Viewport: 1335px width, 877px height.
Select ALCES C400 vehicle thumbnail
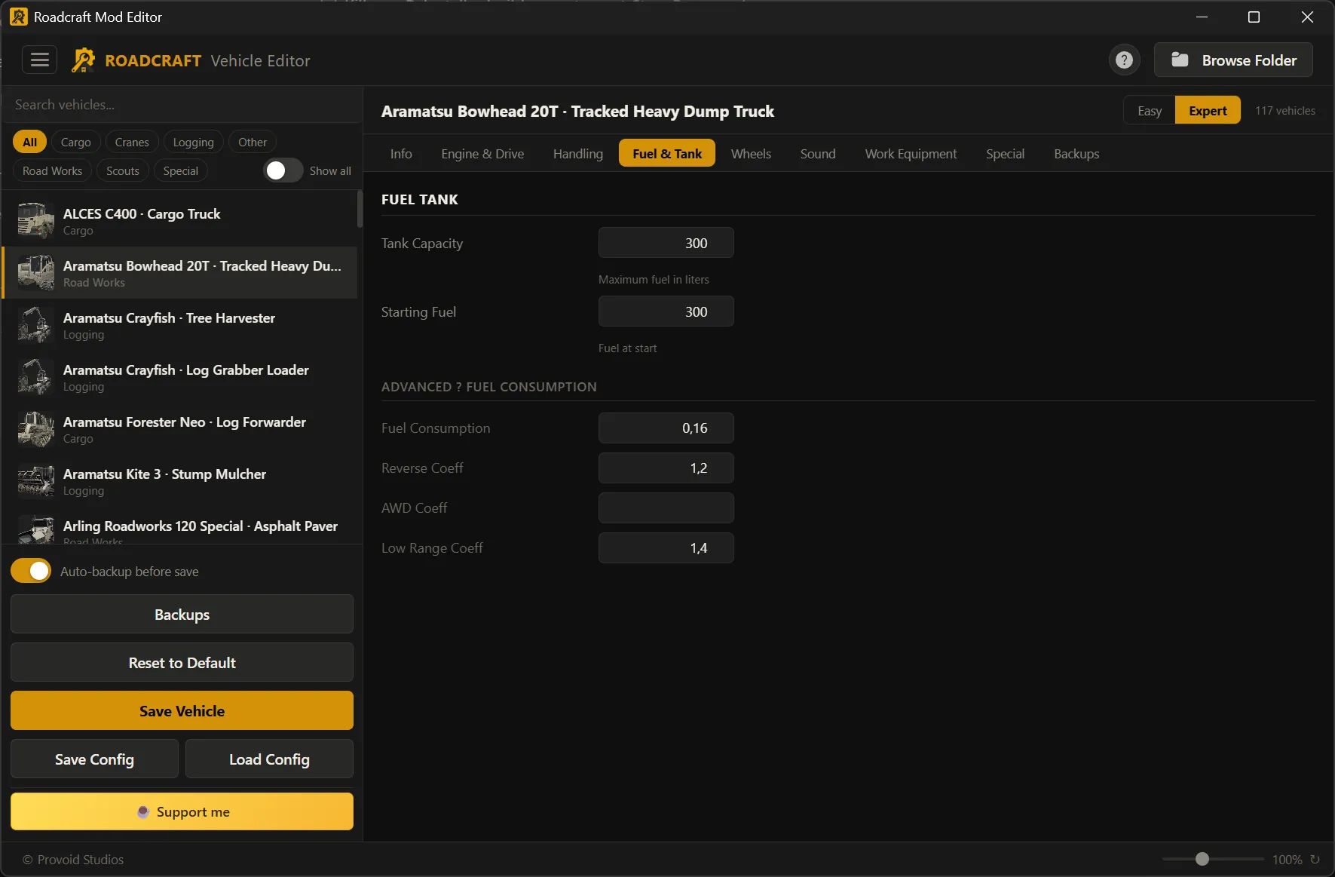pyautogui.click(x=35, y=221)
